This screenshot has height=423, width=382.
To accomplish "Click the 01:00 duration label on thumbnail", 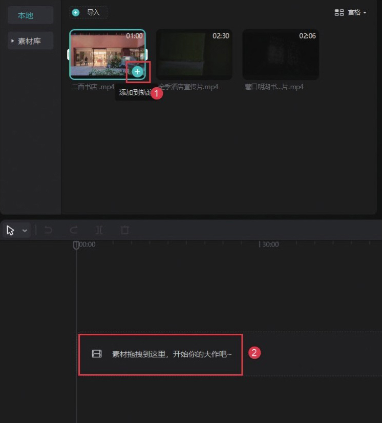I will click(x=134, y=36).
